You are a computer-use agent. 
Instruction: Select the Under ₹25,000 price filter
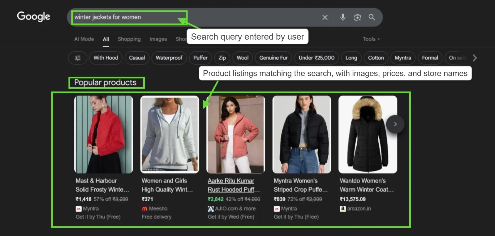click(316, 58)
